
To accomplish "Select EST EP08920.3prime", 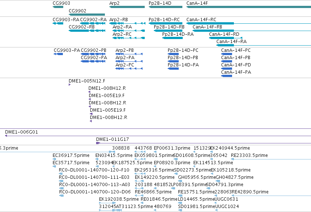I will [x=155, y=166].
